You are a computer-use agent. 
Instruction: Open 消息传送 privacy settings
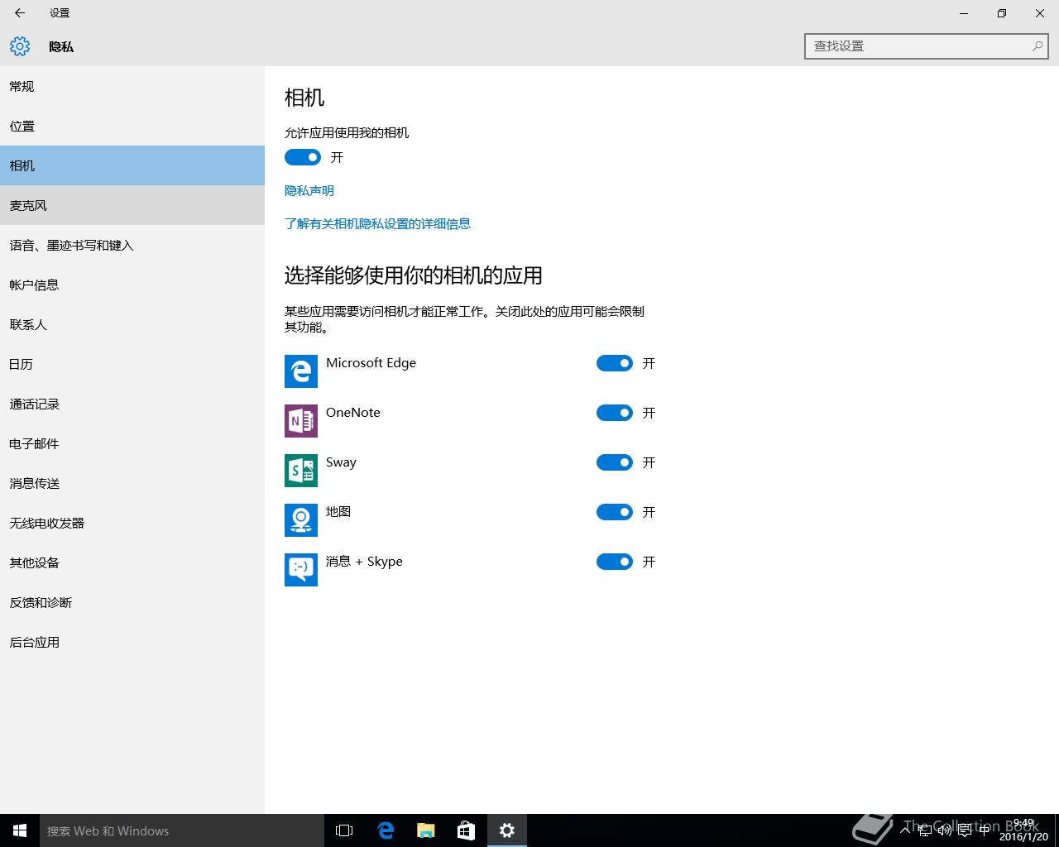coord(132,483)
